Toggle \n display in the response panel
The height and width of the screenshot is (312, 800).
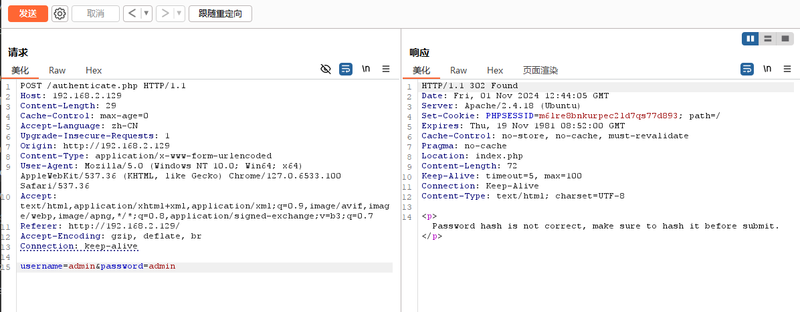click(767, 69)
